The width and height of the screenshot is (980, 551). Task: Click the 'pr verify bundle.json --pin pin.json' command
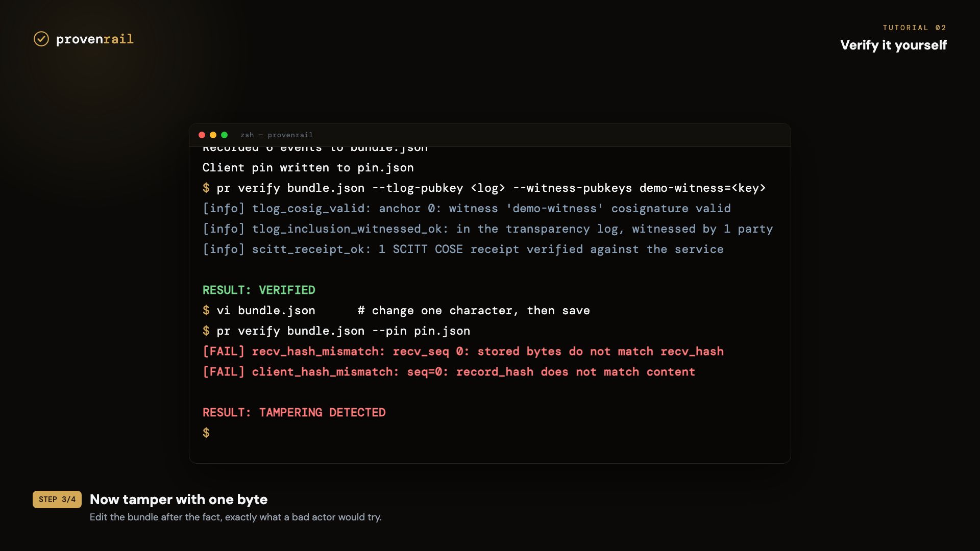[336, 331]
